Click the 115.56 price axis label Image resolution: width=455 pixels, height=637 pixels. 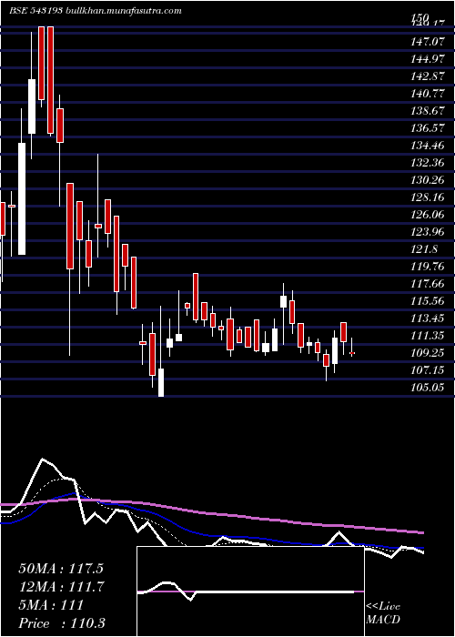428,301
